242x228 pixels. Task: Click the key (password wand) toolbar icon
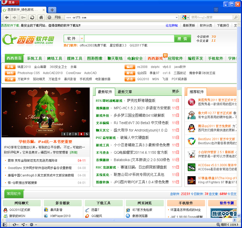23,17
